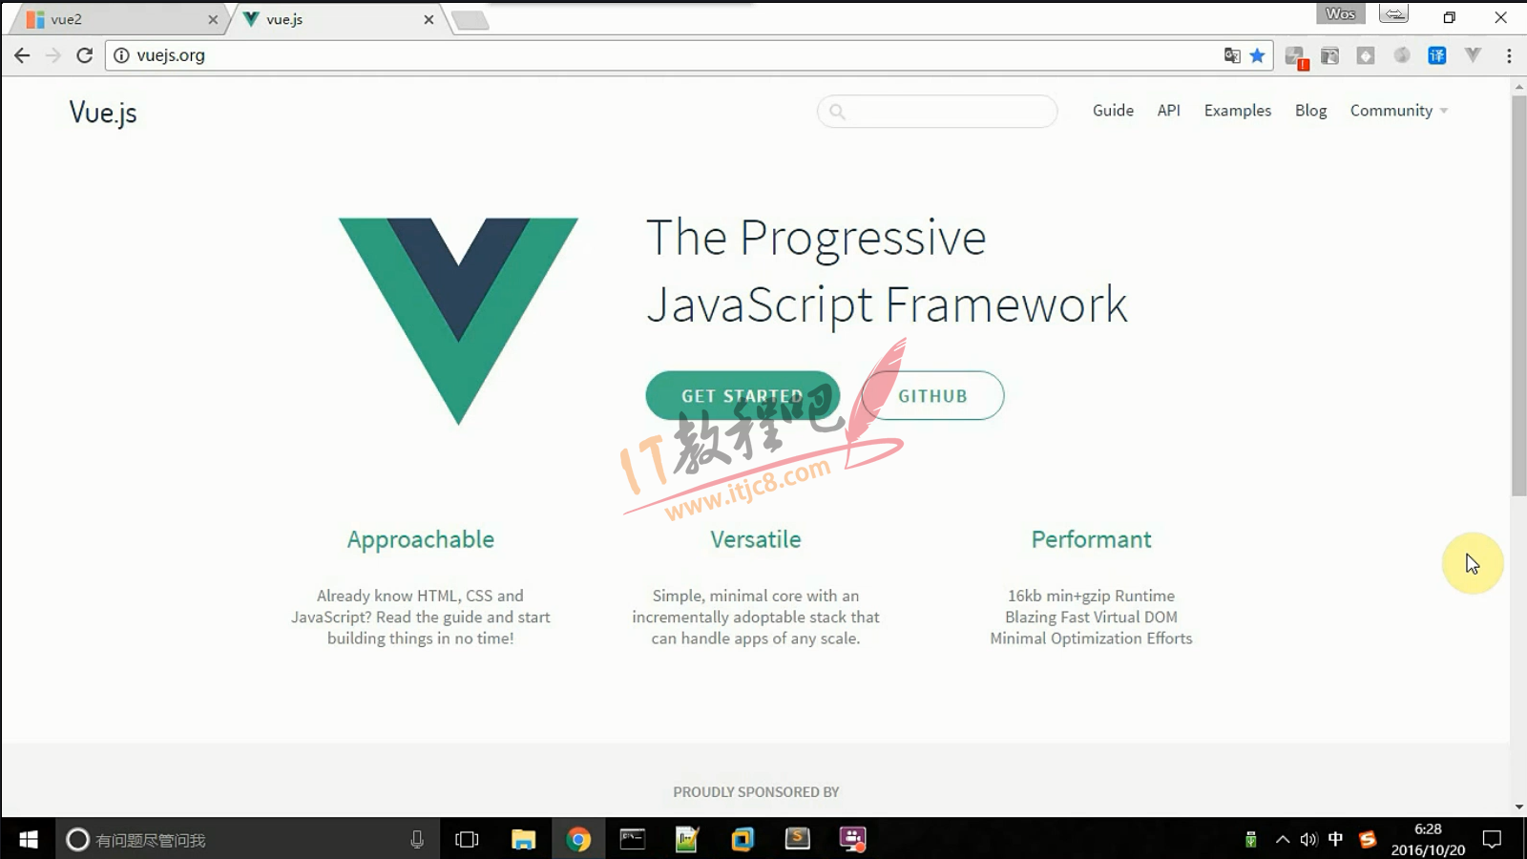Click the Versatile heading
The width and height of the screenshot is (1527, 859).
(756, 539)
